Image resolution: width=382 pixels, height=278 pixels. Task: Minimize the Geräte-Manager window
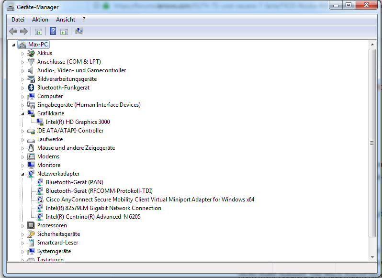[x=336, y=5]
